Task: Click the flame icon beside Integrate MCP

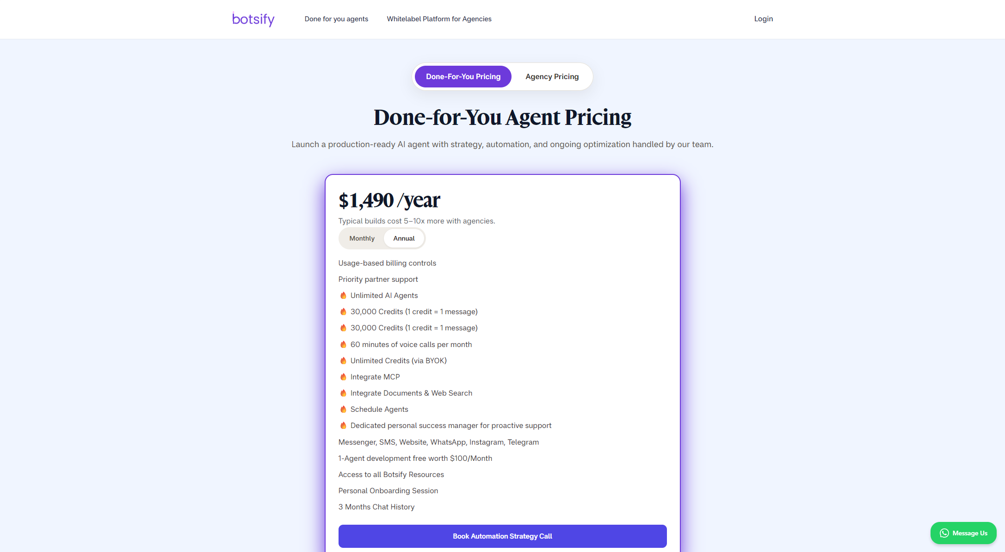Action: tap(343, 377)
